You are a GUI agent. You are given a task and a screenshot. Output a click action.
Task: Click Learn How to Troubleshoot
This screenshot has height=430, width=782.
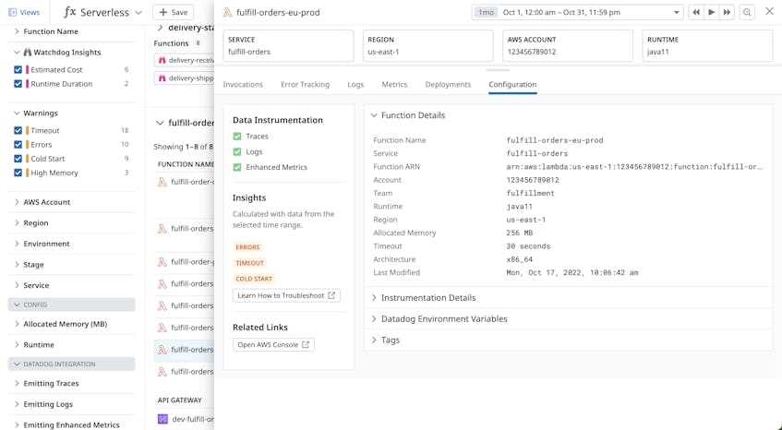click(x=286, y=295)
